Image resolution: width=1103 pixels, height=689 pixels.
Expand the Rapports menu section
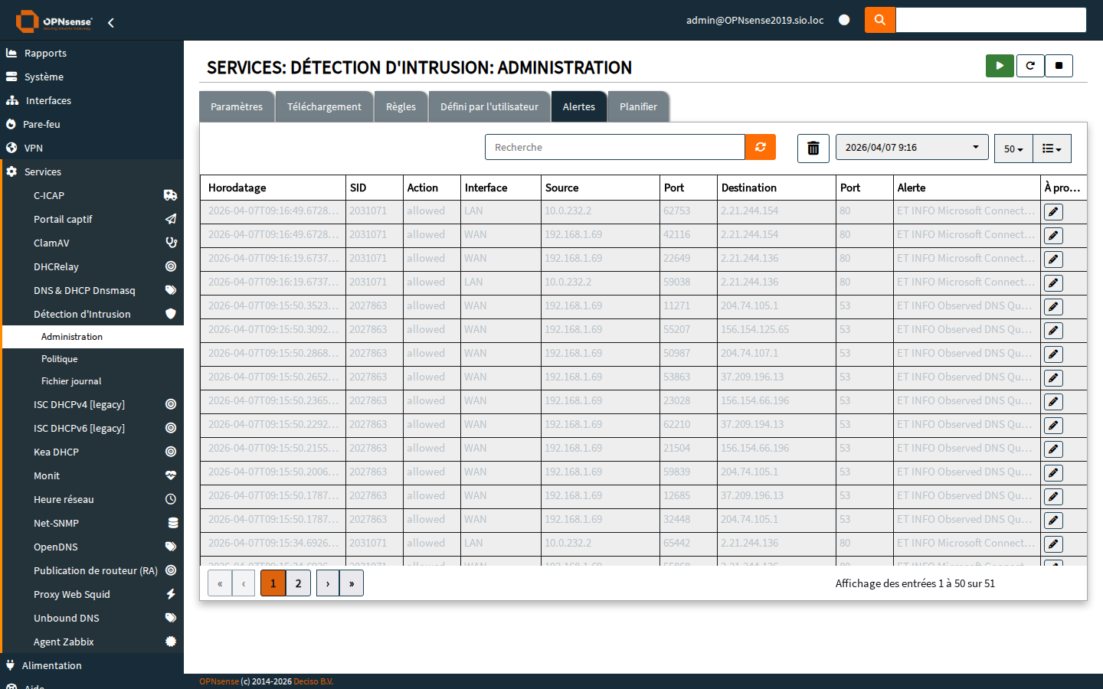tap(92, 53)
